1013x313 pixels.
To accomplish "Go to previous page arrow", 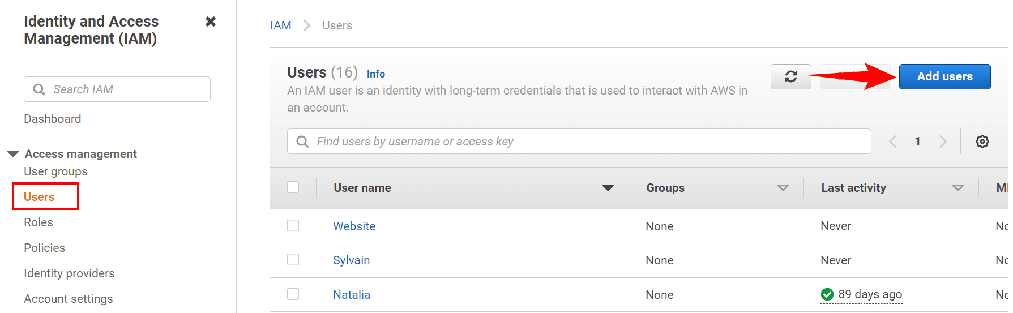I will coord(892,142).
